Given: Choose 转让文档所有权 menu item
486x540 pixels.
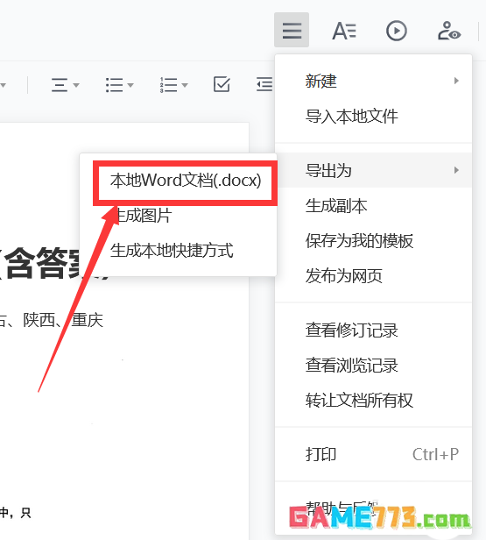Looking at the screenshot, I should (x=373, y=400).
